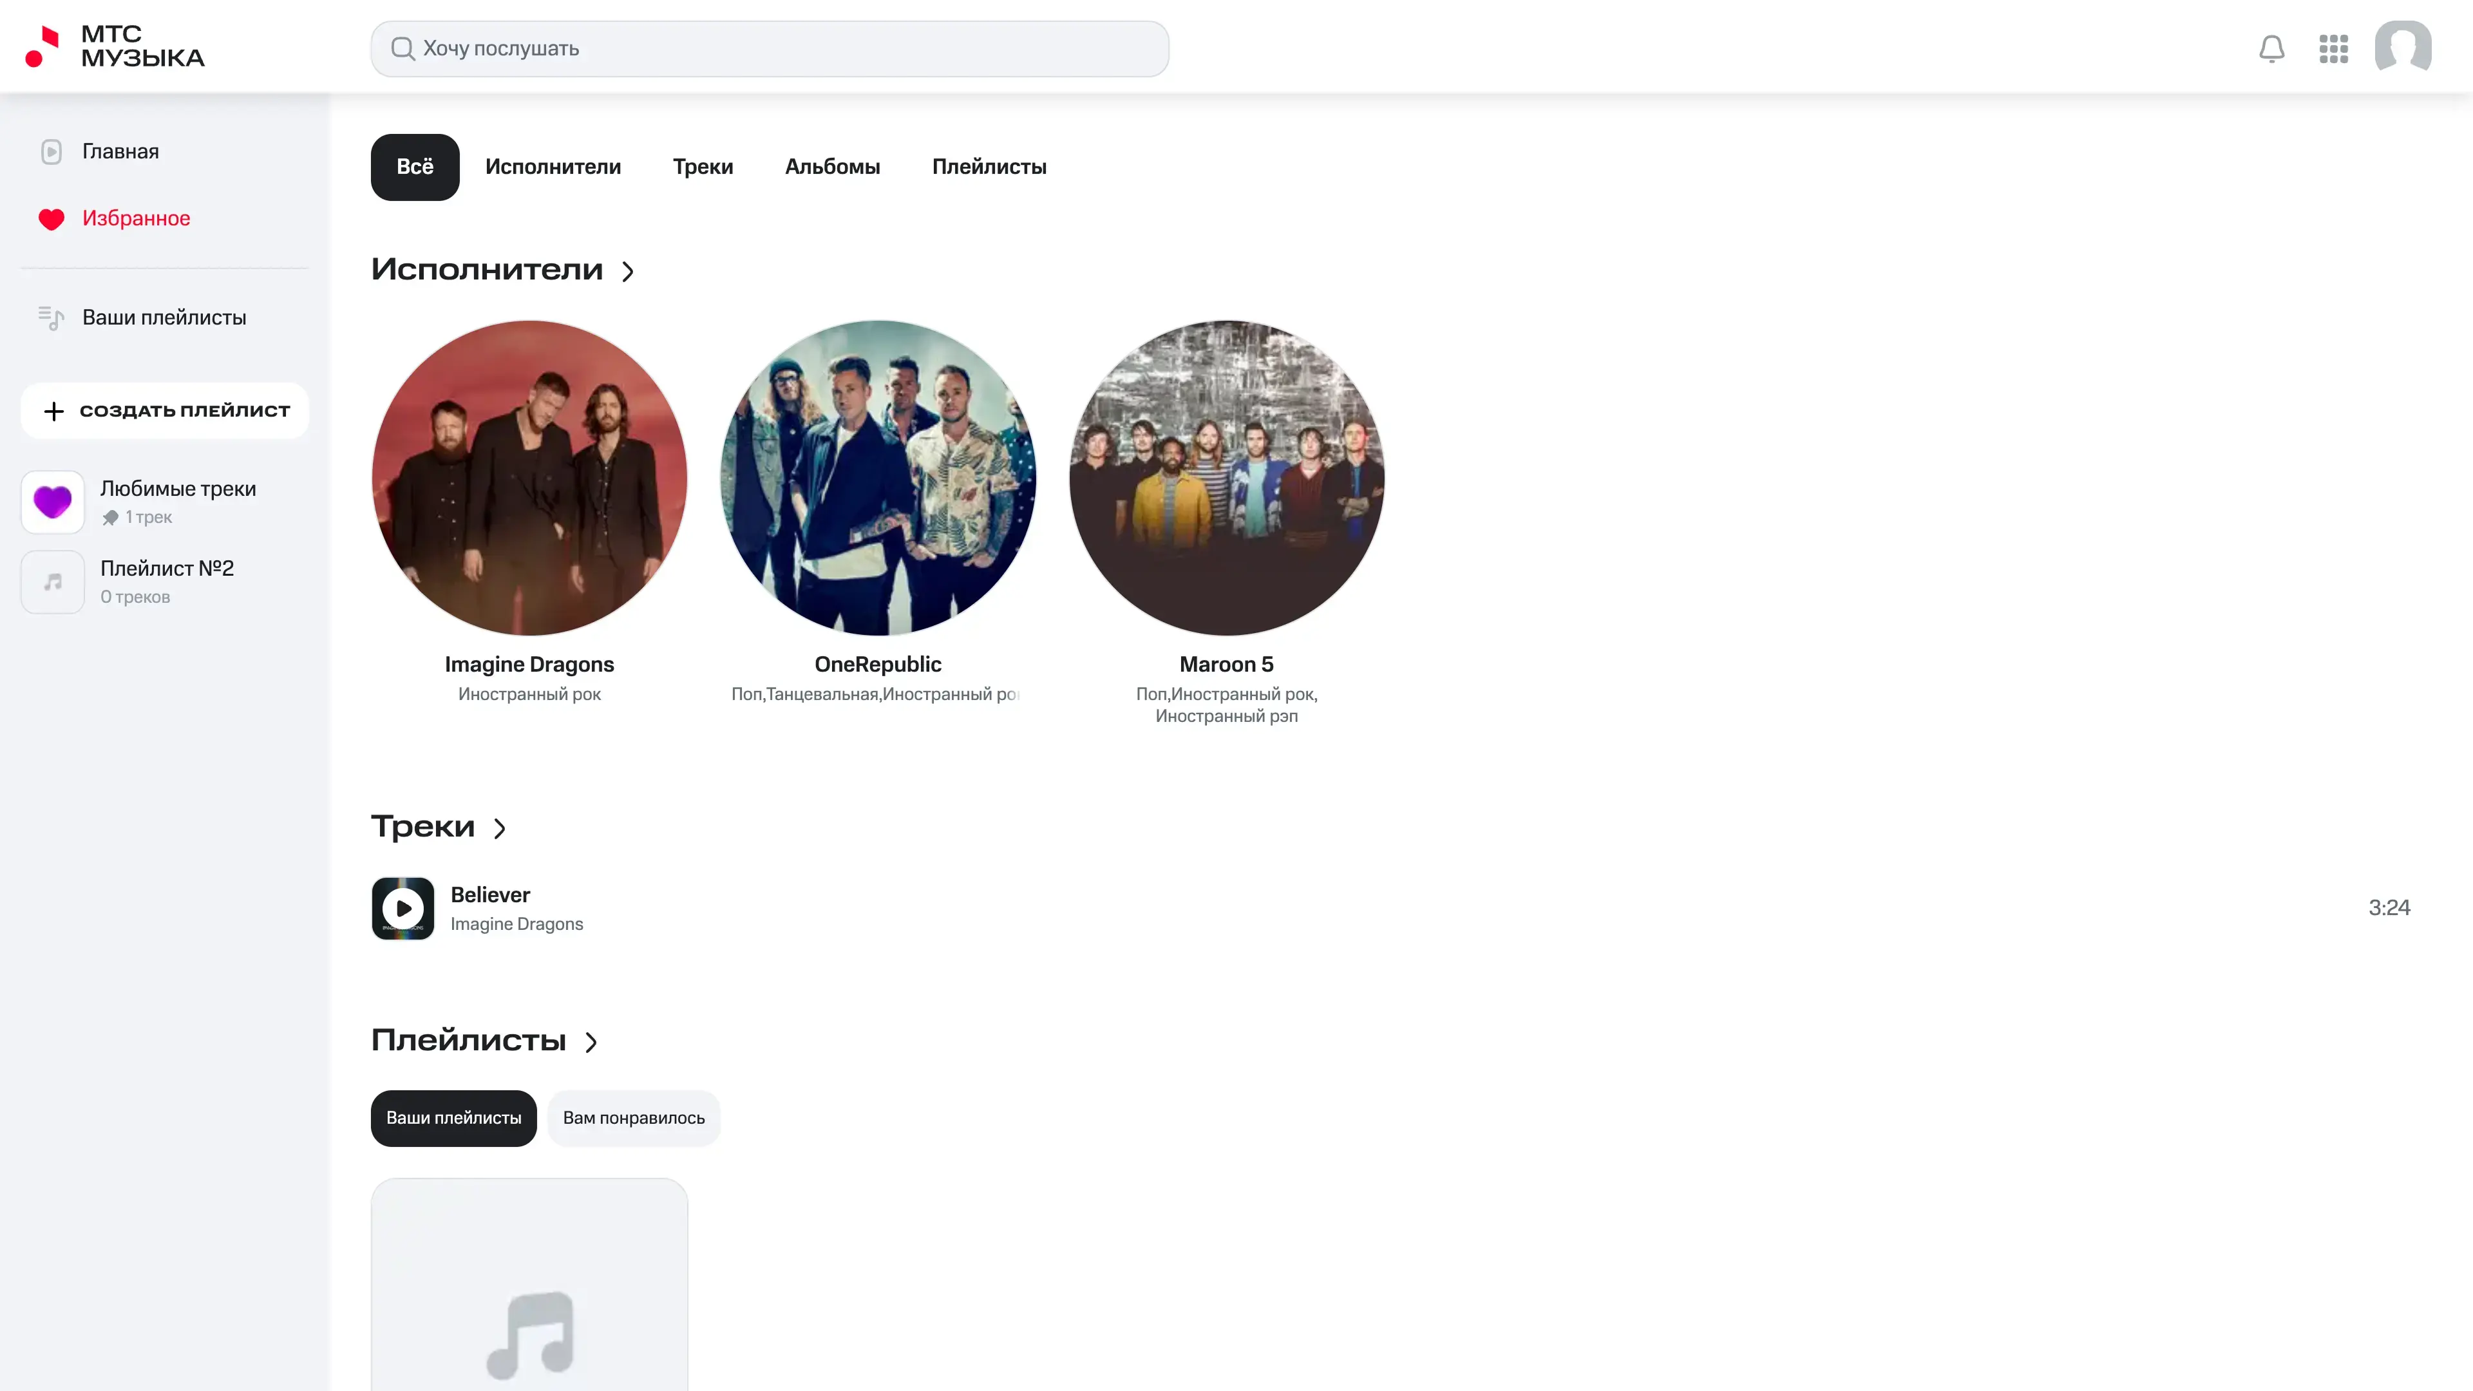
Task: Click the Ваши плейлисты icon
Action: [52, 317]
